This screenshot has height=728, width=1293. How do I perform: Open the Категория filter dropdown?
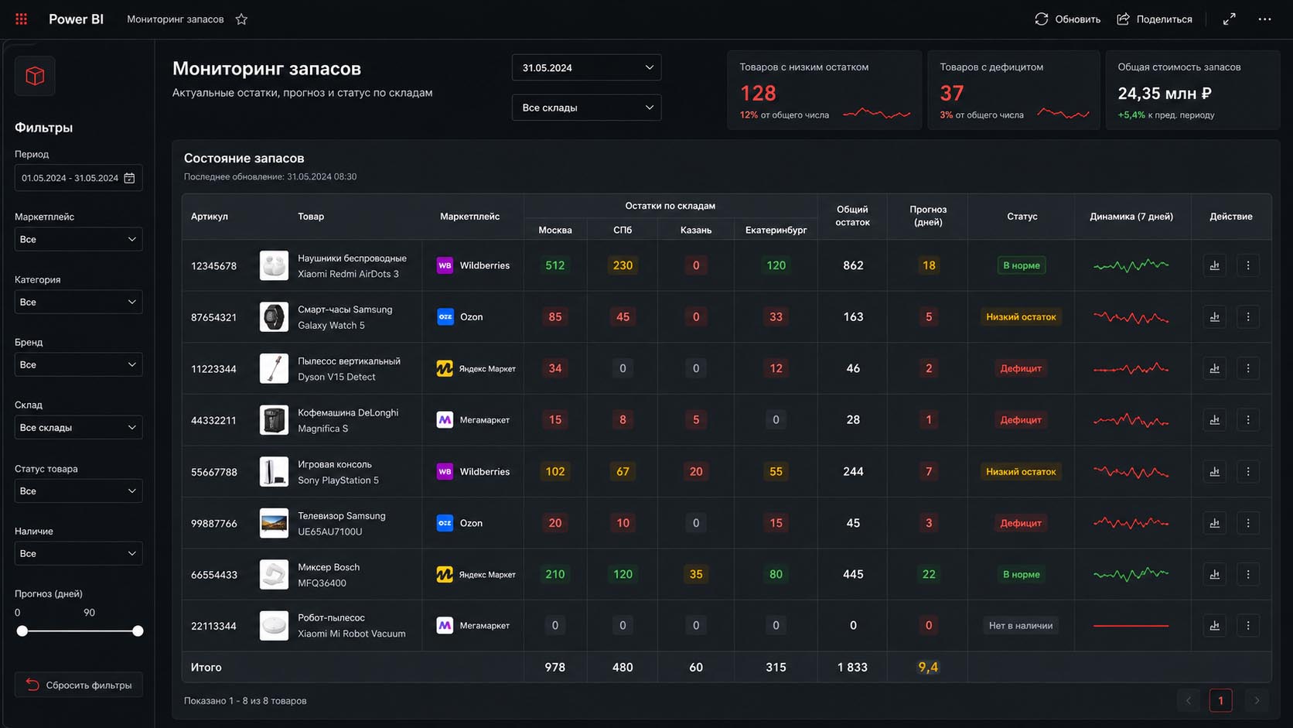click(78, 302)
